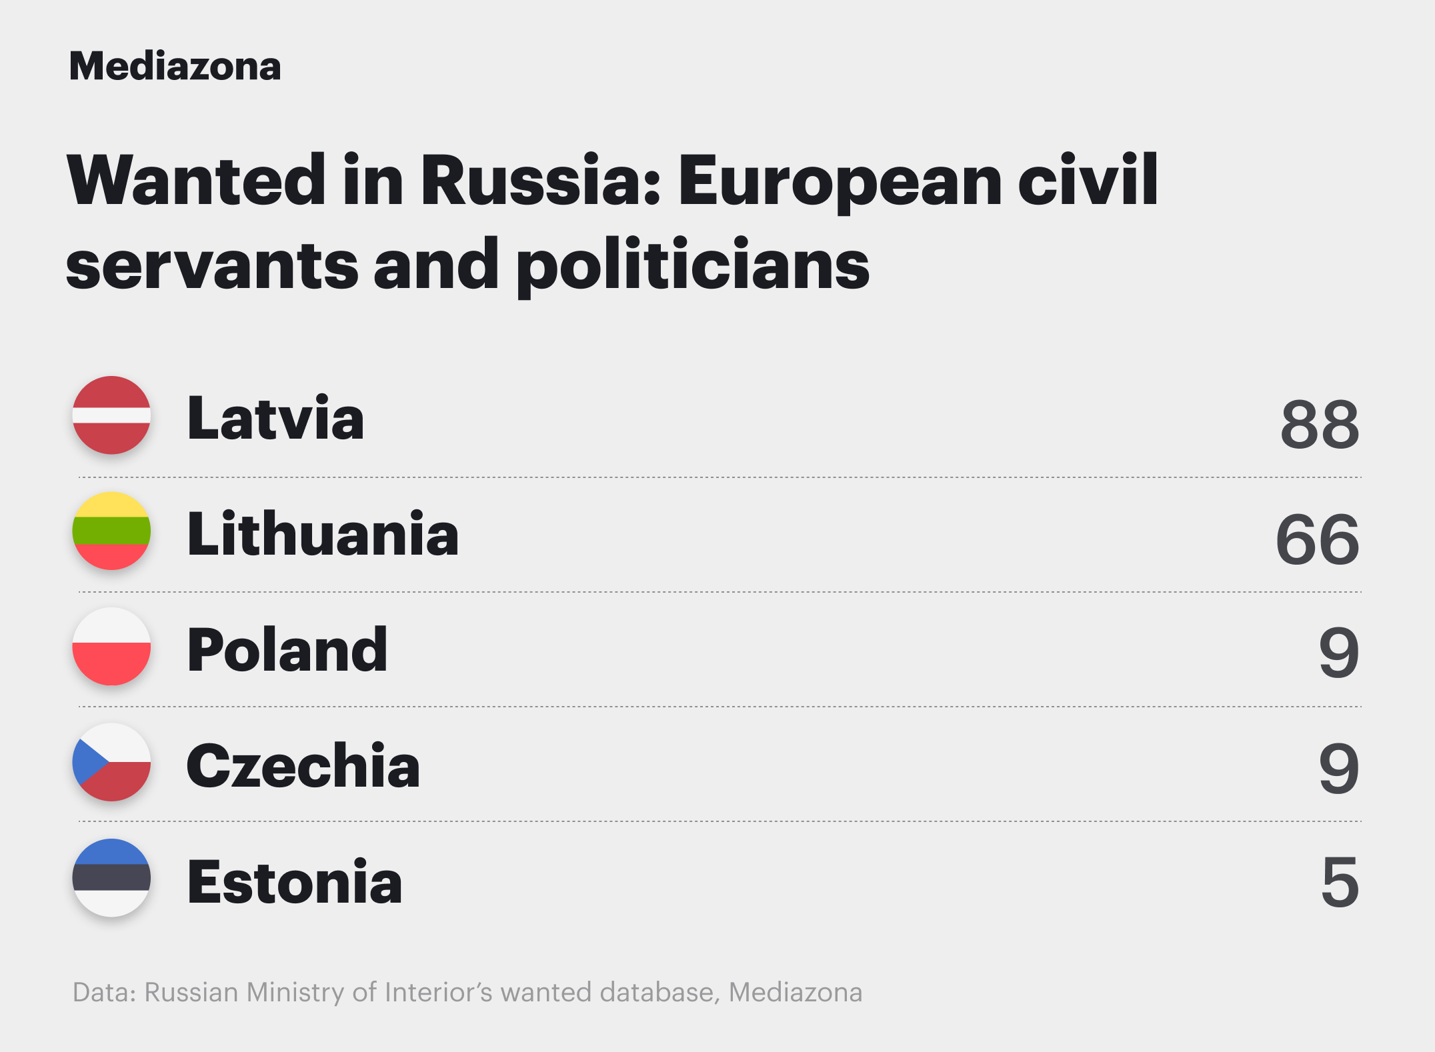Click the Mediazona logo at top

(x=175, y=67)
